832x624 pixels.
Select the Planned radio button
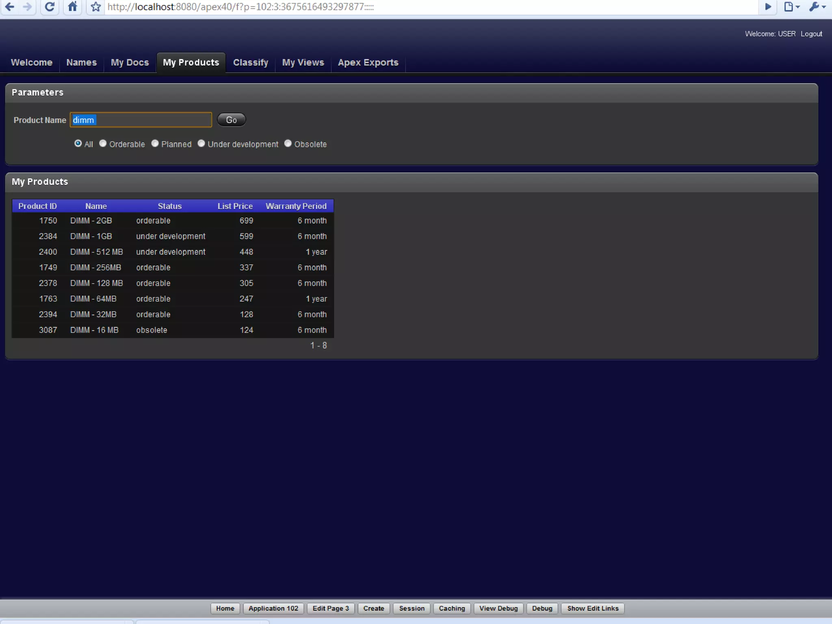[155, 143]
